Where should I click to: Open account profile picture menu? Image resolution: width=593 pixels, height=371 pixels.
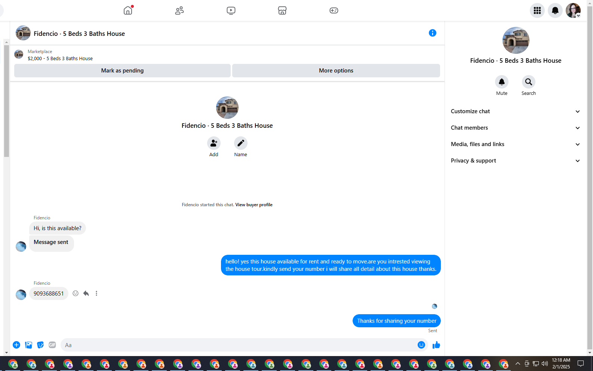pyautogui.click(x=573, y=10)
